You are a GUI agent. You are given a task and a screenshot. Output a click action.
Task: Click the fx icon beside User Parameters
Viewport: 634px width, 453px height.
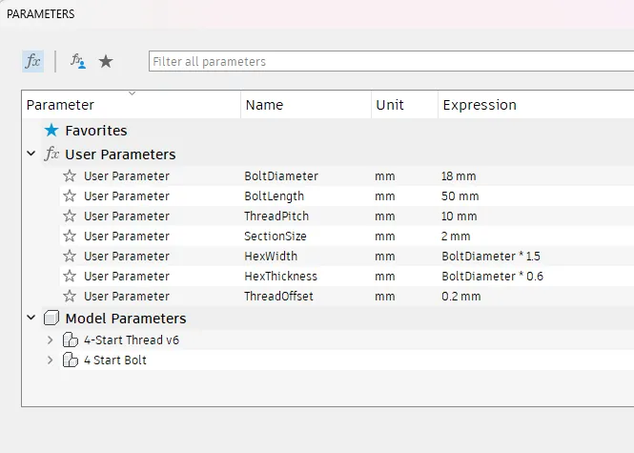click(52, 154)
